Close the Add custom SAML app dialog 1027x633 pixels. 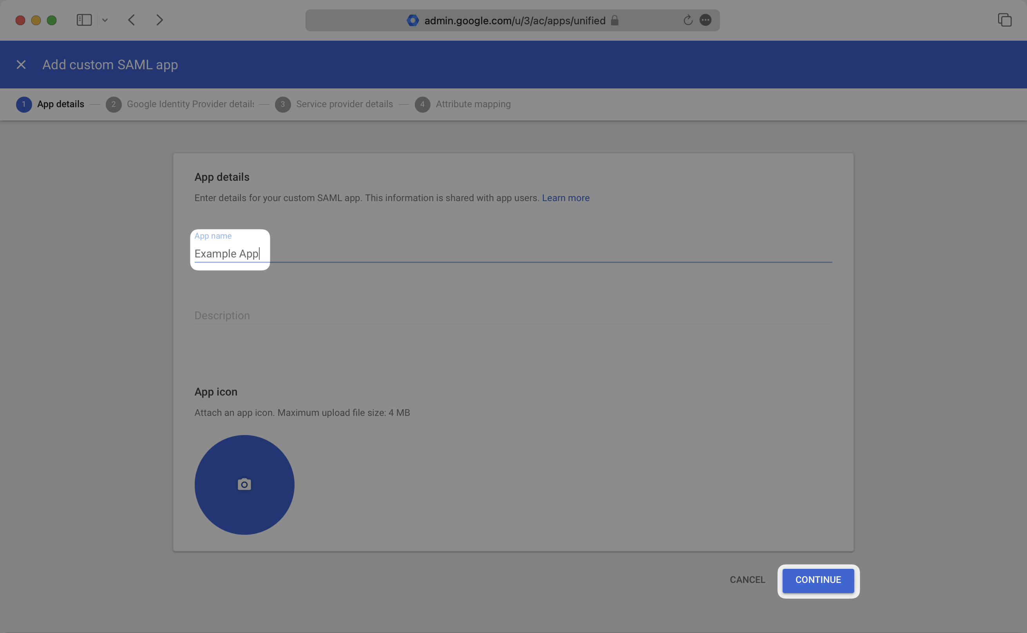coord(21,65)
